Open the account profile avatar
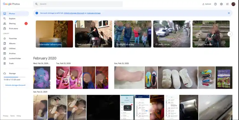Viewport: 239px width, 120px height. coord(233,4)
